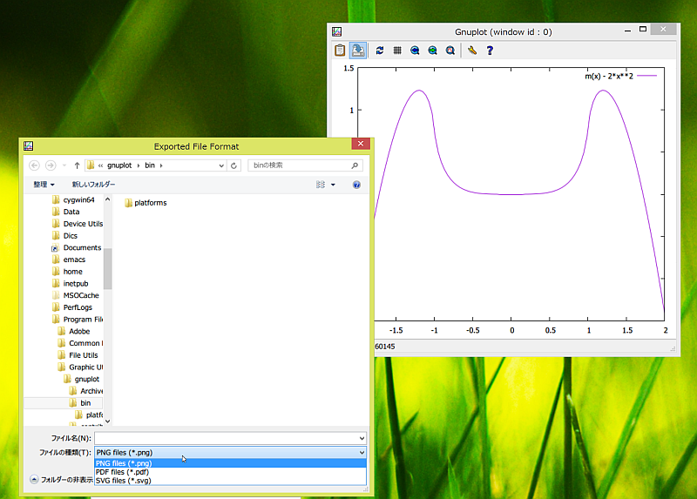Open Gnuplot help question mark icon
This screenshot has height=499, width=697.
point(490,51)
